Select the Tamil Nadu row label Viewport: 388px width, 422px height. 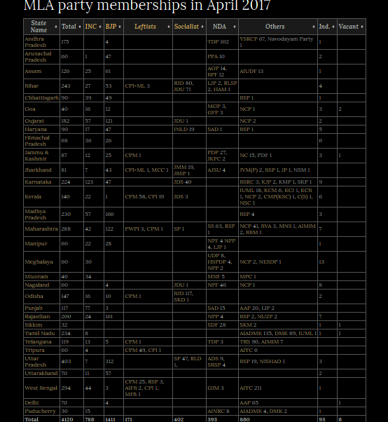point(41,334)
